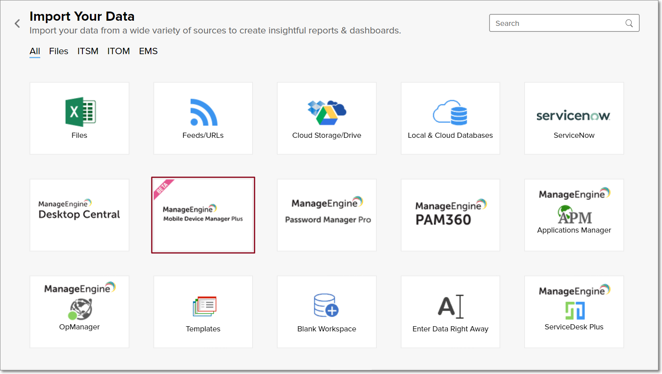
Task: Click the Import Your Data heading
Action: pyautogui.click(x=82, y=16)
